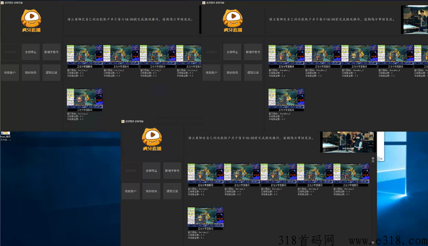The width and height of the screenshot is (428, 246).
Task: Open 我的钱包 in the daxiang window
Action: click(151, 191)
